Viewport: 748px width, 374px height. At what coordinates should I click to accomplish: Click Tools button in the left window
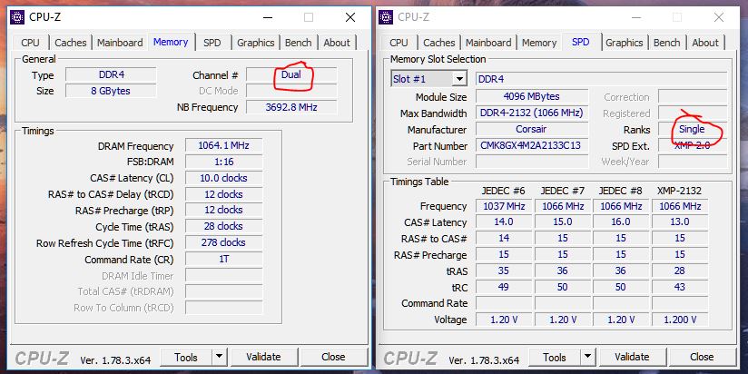185,357
